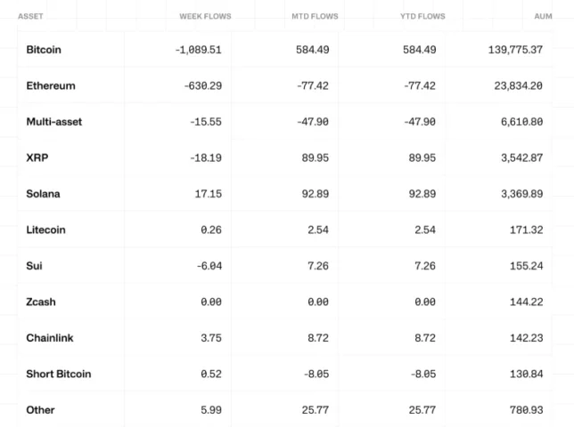Select the Other row AUM value 780.93
574x427 pixels.
coord(522,410)
